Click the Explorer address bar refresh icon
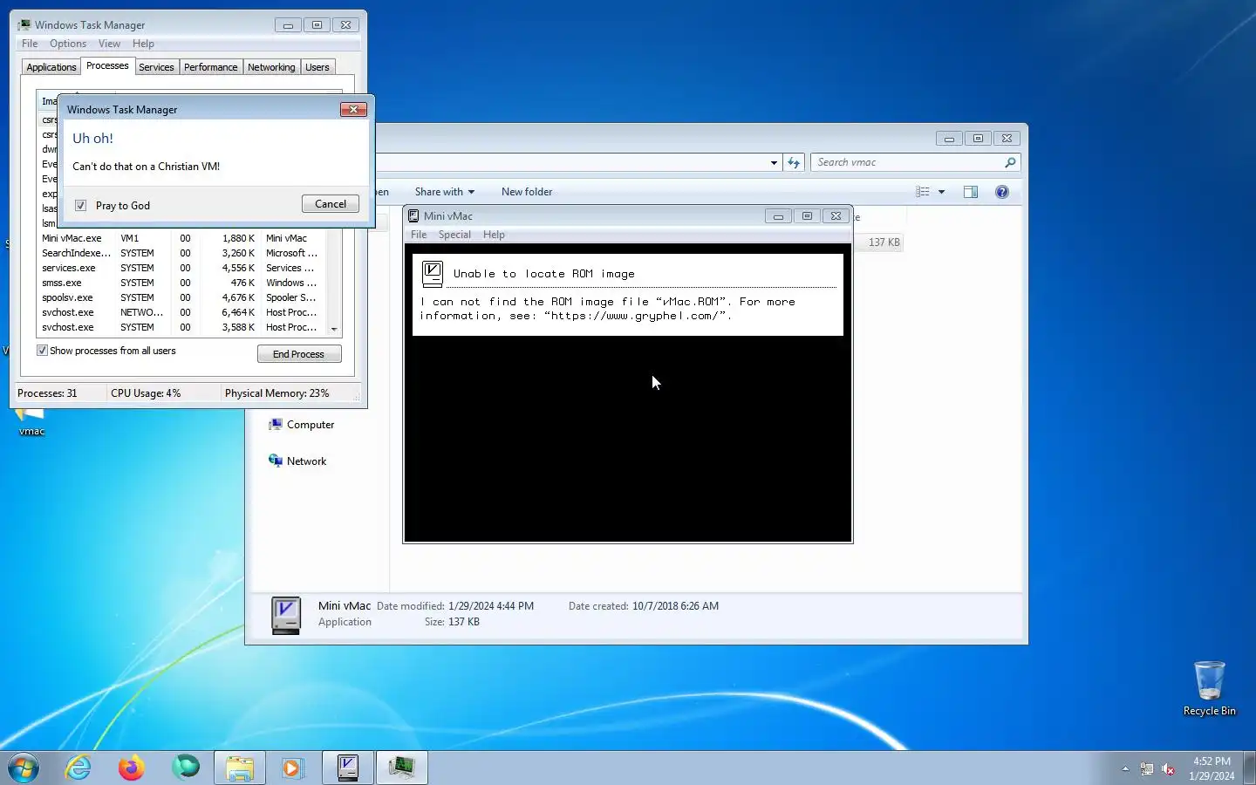Screen dimensions: 1256x785 (794, 162)
